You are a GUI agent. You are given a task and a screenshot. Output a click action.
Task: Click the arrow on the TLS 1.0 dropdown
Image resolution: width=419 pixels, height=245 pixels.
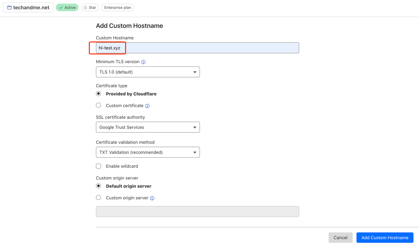coord(195,72)
